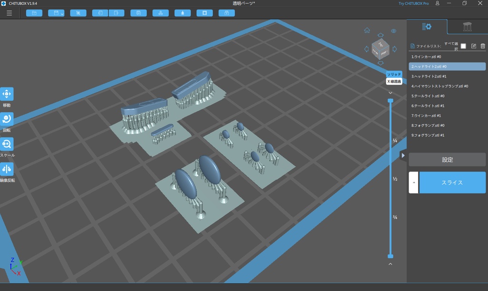
Task: Select 7.ウインカー.stl #1 in file list
Action: point(447,116)
